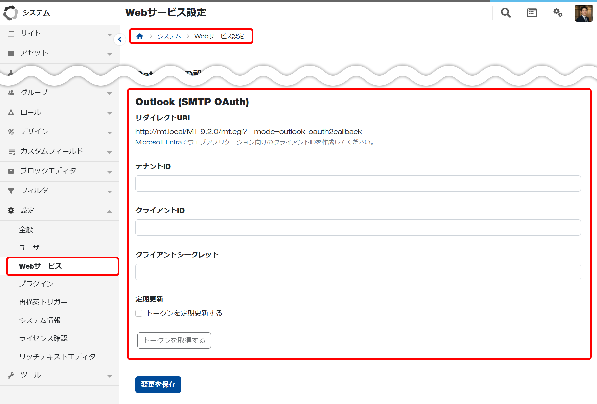This screenshot has width=597, height=404.
Task: Click the アセット briefcase icon
Action: coord(11,53)
